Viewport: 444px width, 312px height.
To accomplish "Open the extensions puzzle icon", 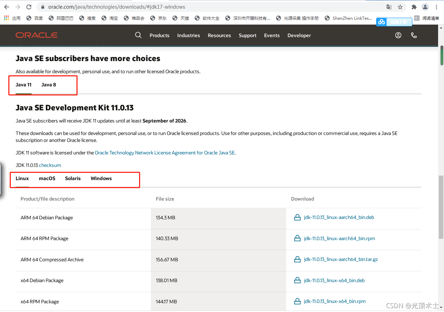I will [x=414, y=7].
